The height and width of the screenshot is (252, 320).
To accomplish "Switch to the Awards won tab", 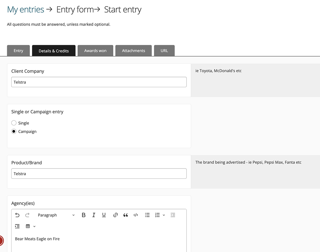I will [x=95, y=51].
